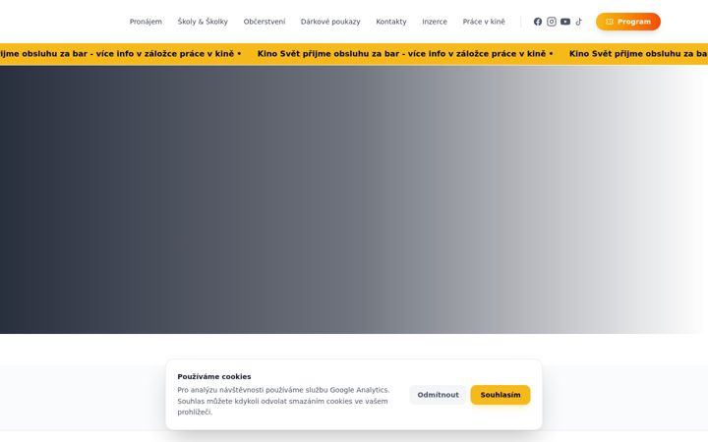
Task: Open Práce v kině page
Action: tap(484, 22)
